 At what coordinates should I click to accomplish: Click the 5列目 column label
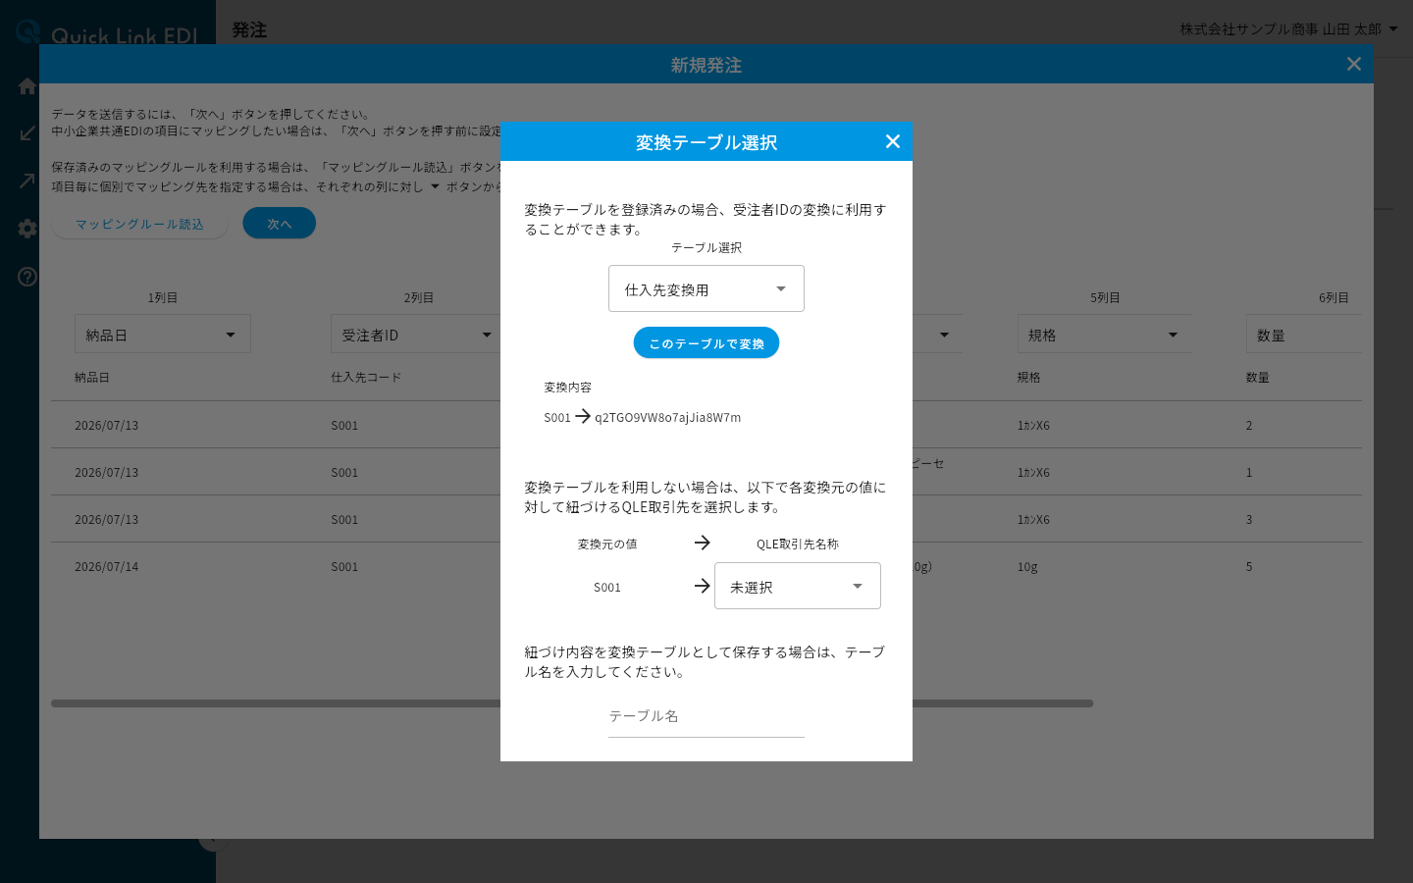[1105, 297]
